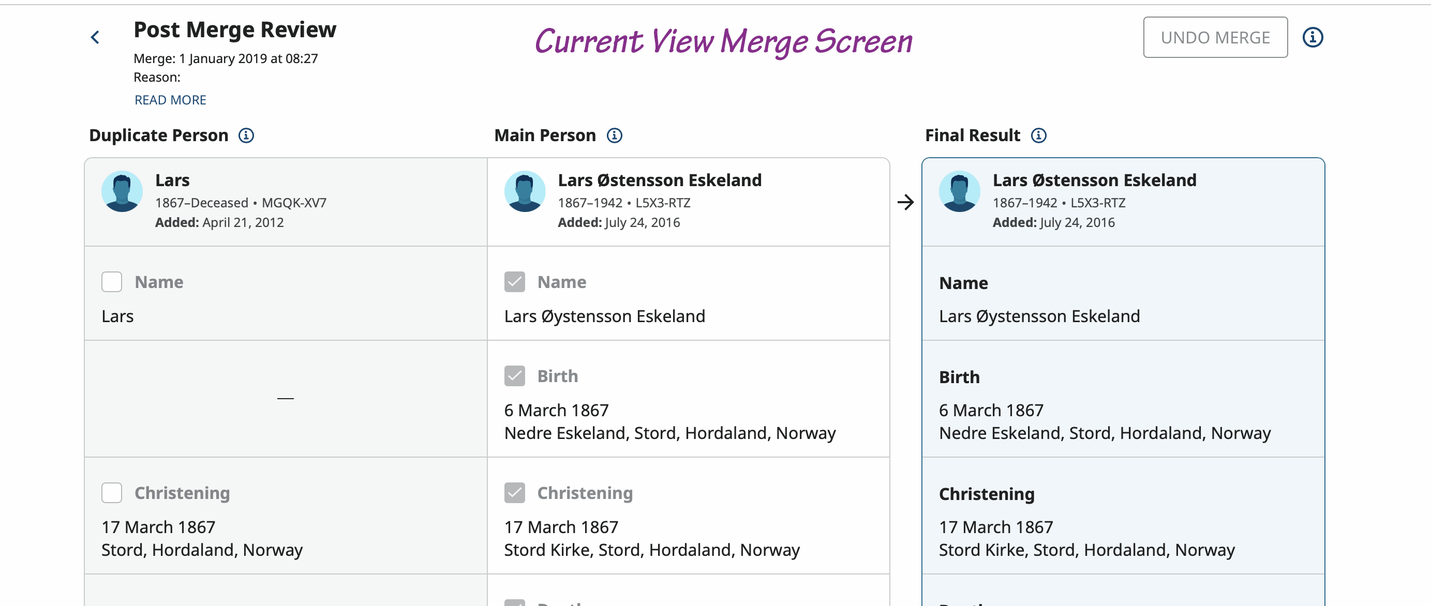Select the ID text MGQK-XV7
Screen dimensions: 1431x606
(x=294, y=203)
